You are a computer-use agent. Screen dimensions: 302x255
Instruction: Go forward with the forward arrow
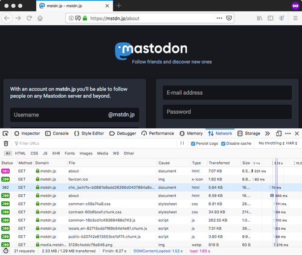[x=18, y=18]
